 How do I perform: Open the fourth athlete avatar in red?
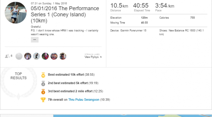click(45, 56)
